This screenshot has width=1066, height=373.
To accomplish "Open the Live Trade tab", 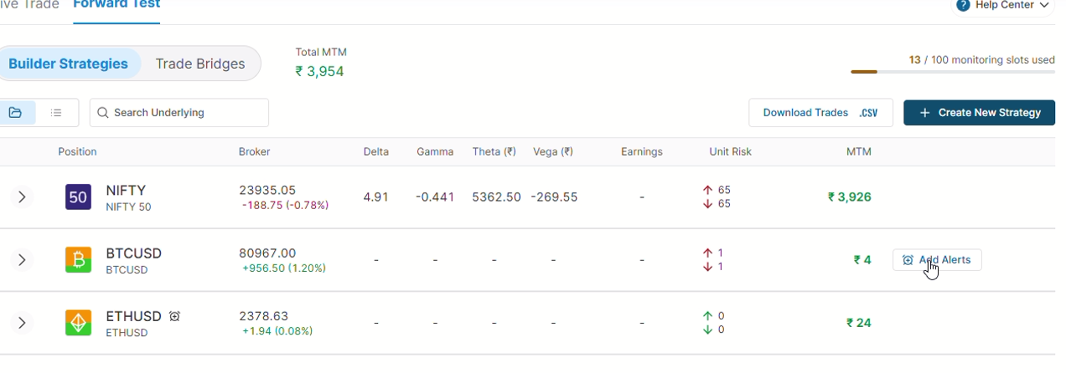I will click(x=29, y=5).
